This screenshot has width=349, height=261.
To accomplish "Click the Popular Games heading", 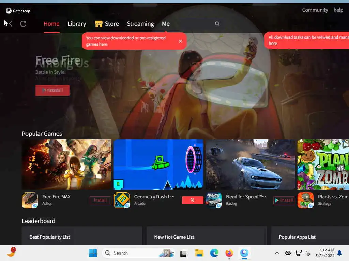I will pyautogui.click(x=42, y=134).
